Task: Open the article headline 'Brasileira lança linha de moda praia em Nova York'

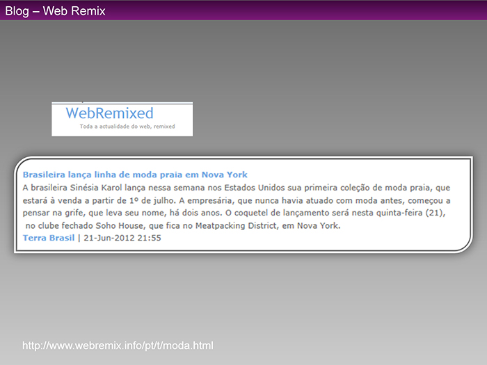Action: tap(135, 175)
